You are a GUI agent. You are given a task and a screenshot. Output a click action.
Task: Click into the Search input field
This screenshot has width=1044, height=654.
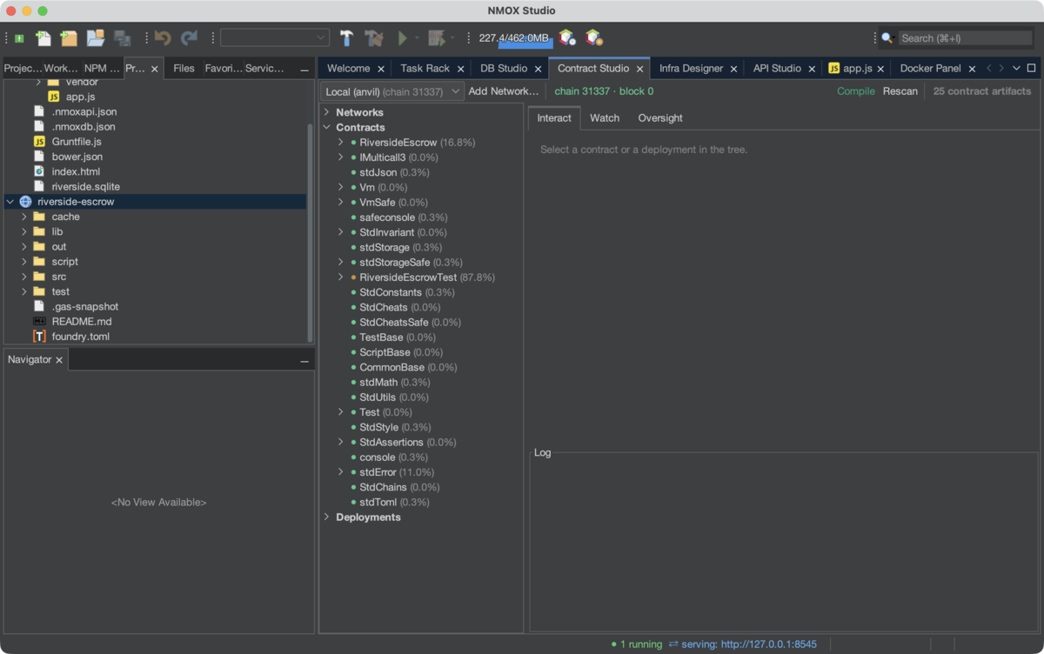point(964,38)
